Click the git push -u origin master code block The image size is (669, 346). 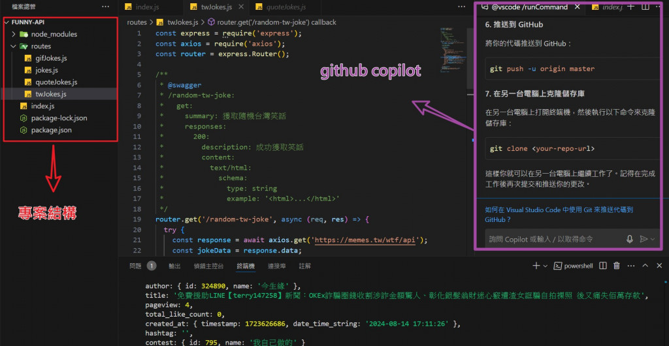[572, 69]
